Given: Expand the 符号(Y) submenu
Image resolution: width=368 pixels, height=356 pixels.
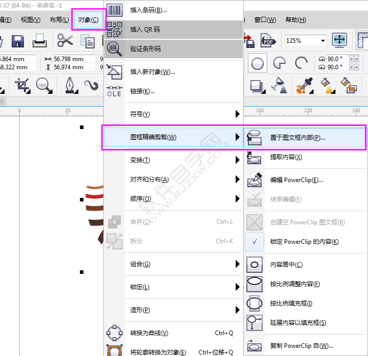Looking at the screenshot, I should click(173, 114).
